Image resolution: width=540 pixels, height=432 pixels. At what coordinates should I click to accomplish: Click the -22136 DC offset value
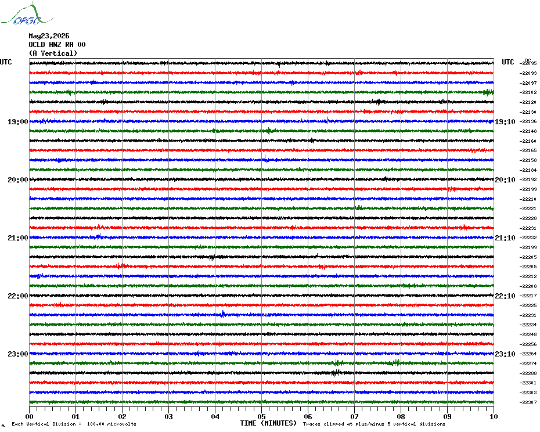click(528, 121)
